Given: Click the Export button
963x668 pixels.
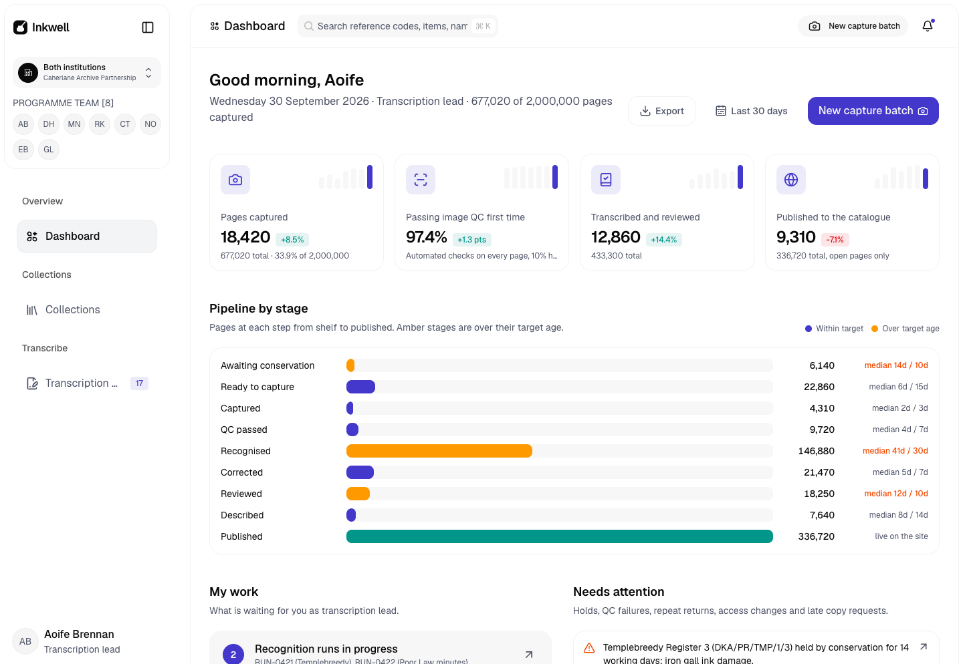Looking at the screenshot, I should 661,111.
